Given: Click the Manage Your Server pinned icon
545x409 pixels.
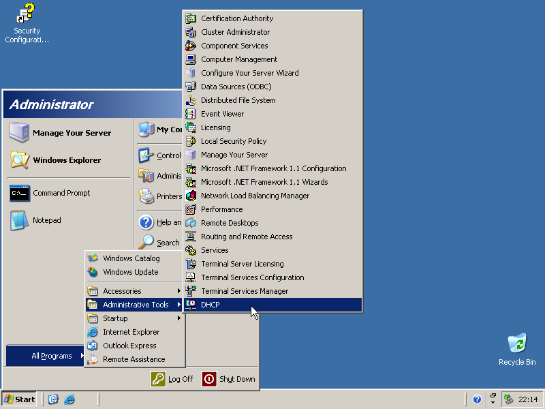Looking at the screenshot, I should [x=20, y=133].
